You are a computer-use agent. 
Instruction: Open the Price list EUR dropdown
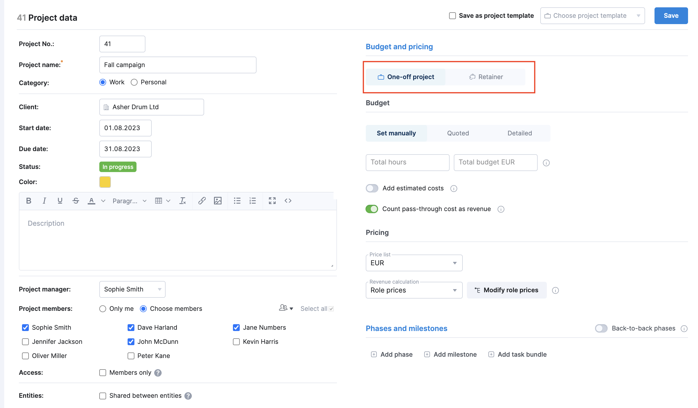point(413,263)
